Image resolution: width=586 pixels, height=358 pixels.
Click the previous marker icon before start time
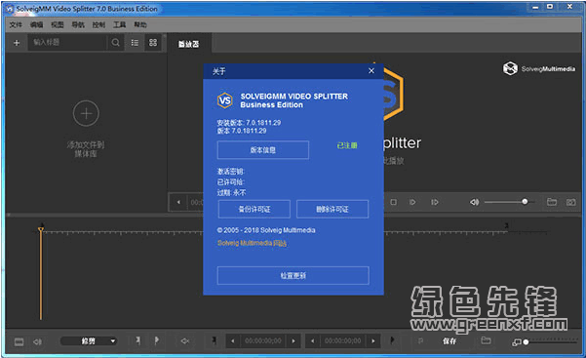tap(214, 340)
